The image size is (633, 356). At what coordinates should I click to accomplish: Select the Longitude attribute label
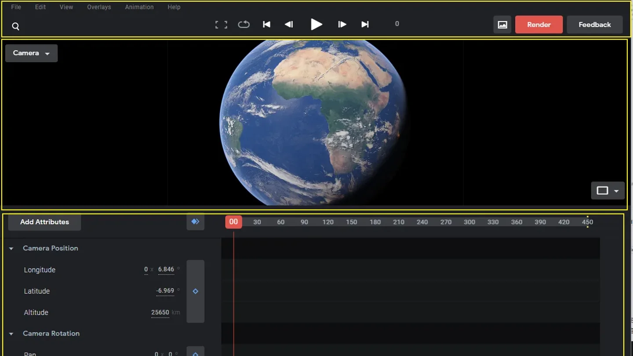click(x=40, y=270)
